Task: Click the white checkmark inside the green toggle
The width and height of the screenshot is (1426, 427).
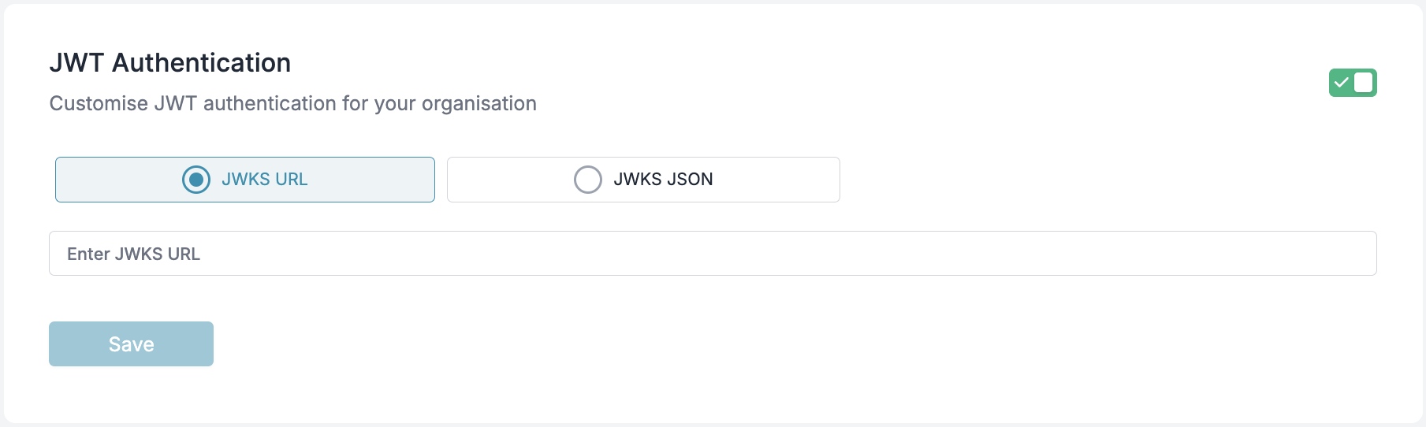Action: click(x=1341, y=83)
